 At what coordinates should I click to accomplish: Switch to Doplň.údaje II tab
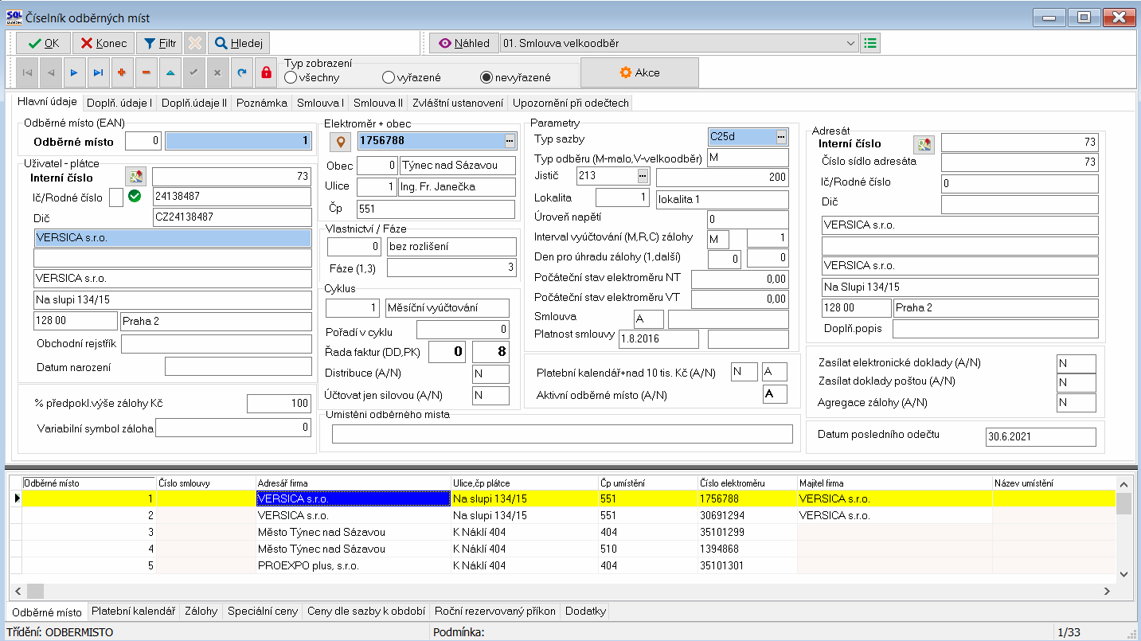pos(194,103)
